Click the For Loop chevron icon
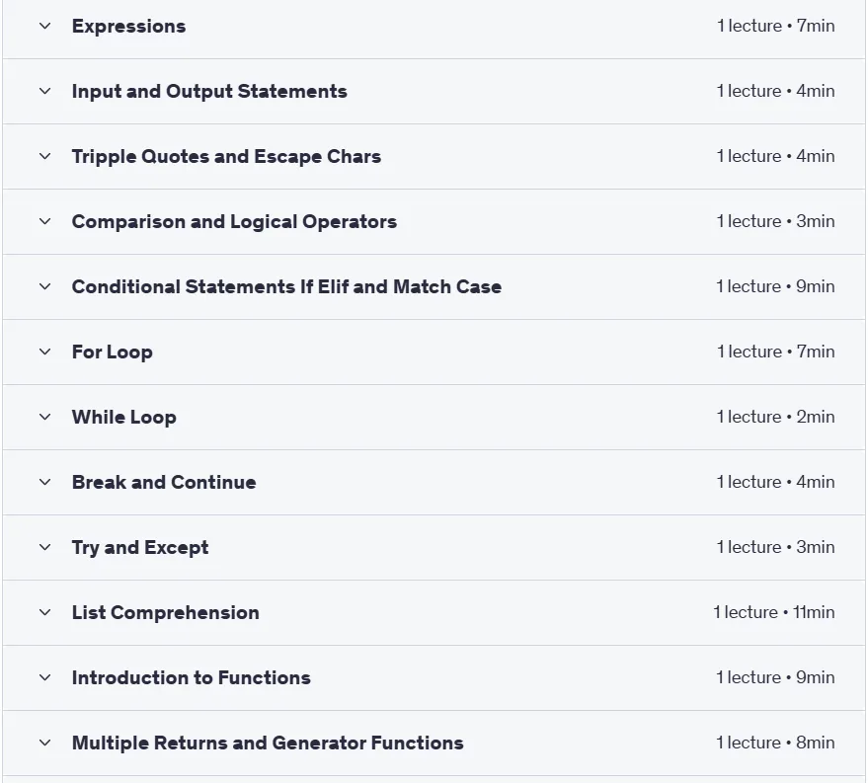This screenshot has height=783, width=868. click(45, 352)
